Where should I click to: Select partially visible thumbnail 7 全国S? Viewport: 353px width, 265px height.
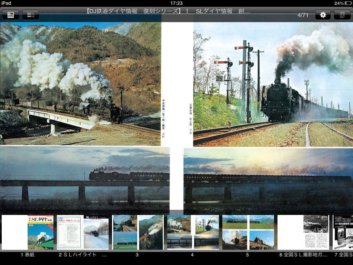pos(343,232)
